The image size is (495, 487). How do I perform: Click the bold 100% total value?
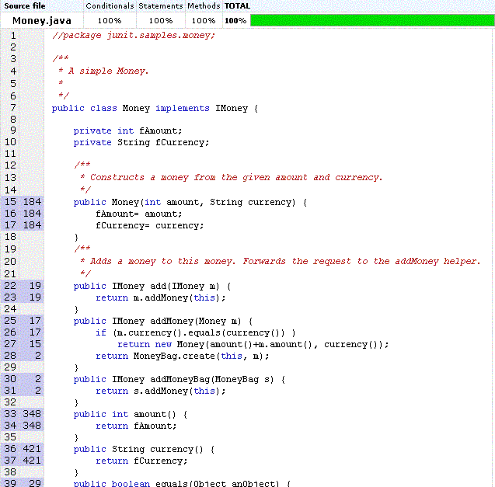click(236, 20)
